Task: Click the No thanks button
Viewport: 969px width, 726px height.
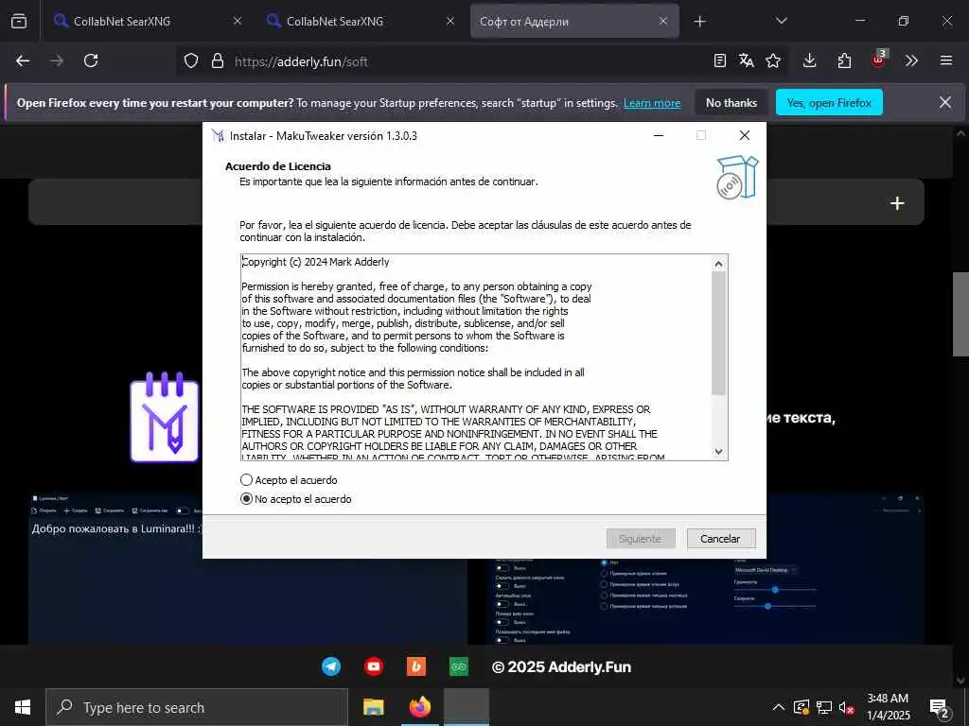Action: 731,102
